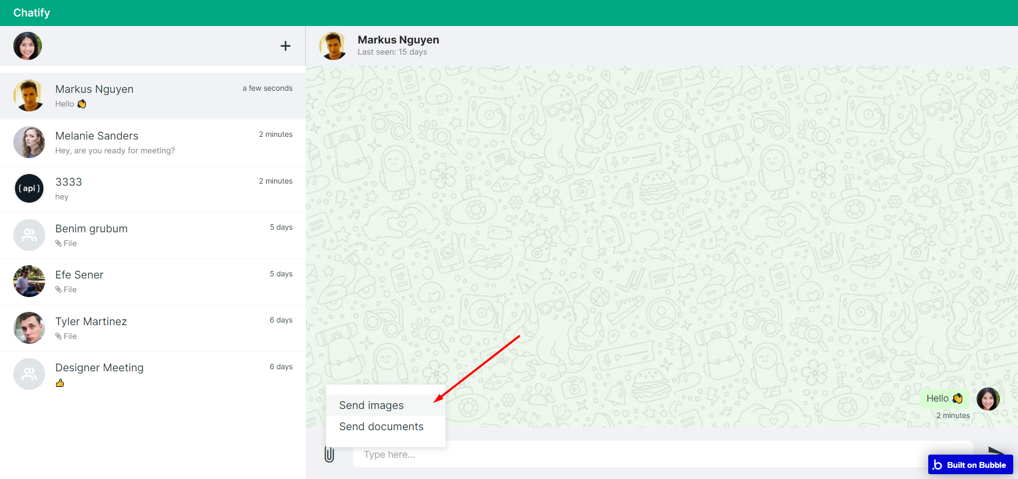Click Tyler Martinez's profile picture
The image size is (1018, 479).
pyautogui.click(x=29, y=328)
